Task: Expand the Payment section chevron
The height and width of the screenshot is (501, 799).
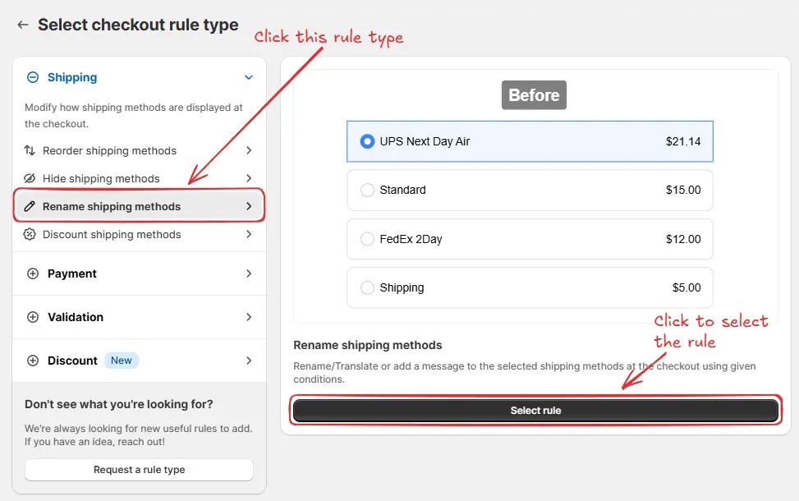Action: click(x=249, y=273)
